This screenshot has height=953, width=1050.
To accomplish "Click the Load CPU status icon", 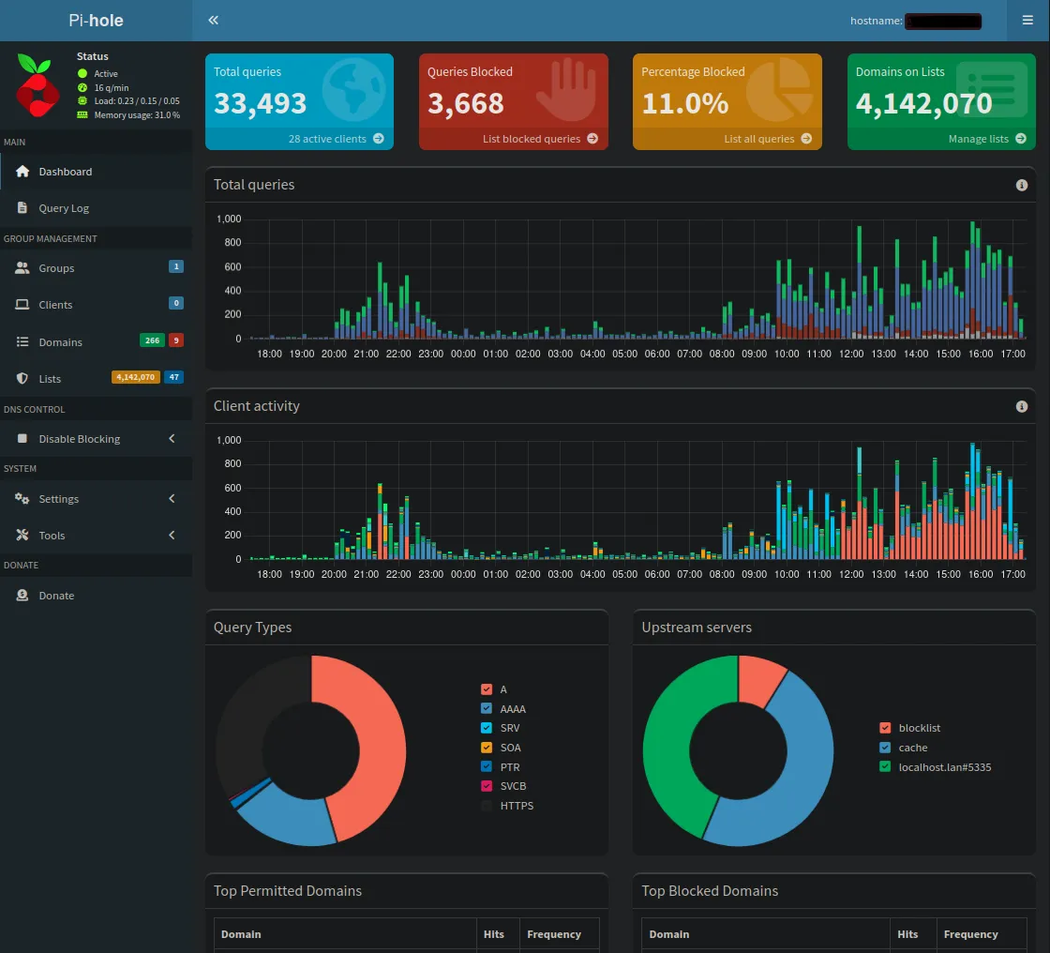I will click(82, 101).
